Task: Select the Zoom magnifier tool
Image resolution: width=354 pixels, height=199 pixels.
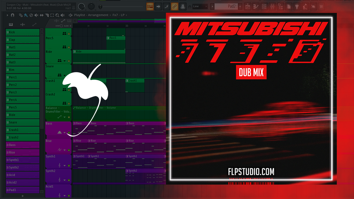Action: [57, 15]
